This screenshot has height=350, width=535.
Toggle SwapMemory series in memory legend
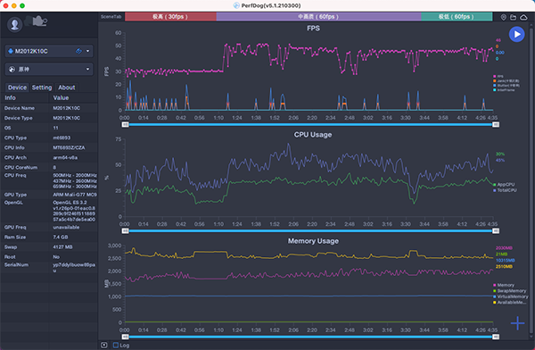[509, 291]
